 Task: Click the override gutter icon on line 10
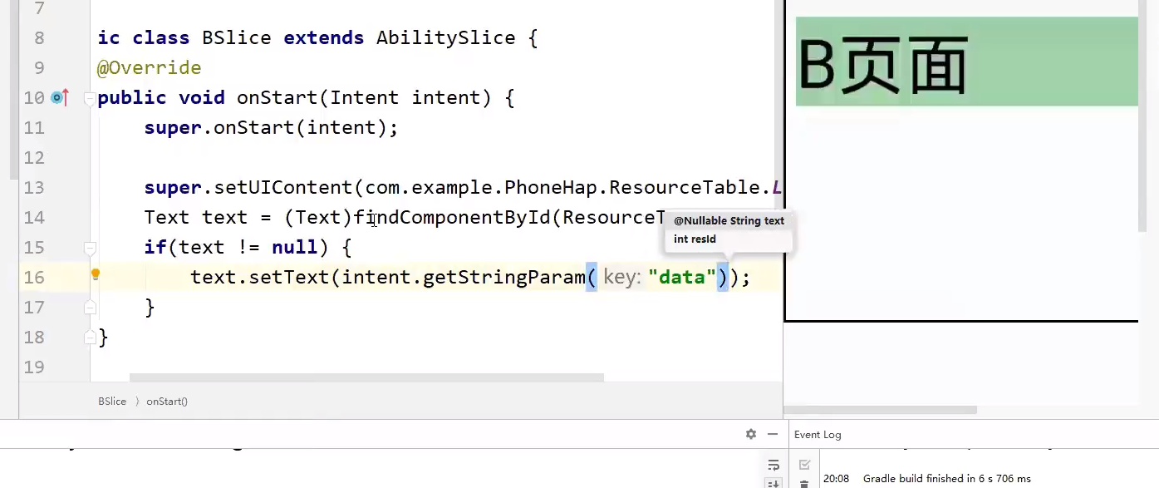point(60,97)
